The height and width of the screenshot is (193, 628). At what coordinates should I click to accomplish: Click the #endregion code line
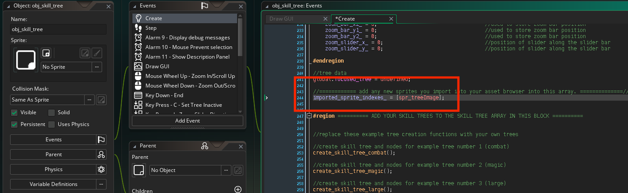tap(328, 61)
